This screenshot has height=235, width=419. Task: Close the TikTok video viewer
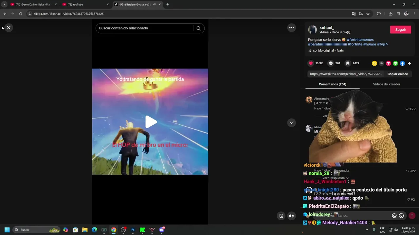click(9, 28)
